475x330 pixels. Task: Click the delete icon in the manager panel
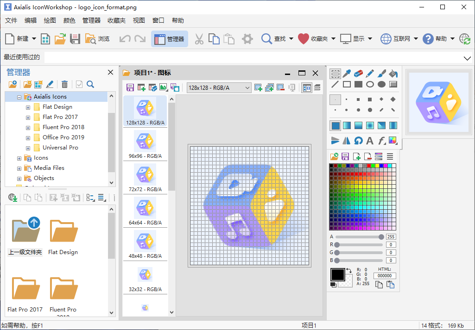[x=64, y=84]
